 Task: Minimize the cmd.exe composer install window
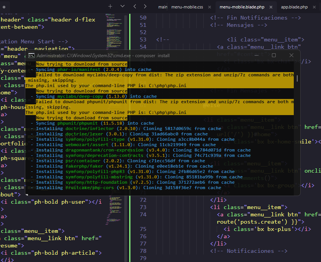[256, 55]
